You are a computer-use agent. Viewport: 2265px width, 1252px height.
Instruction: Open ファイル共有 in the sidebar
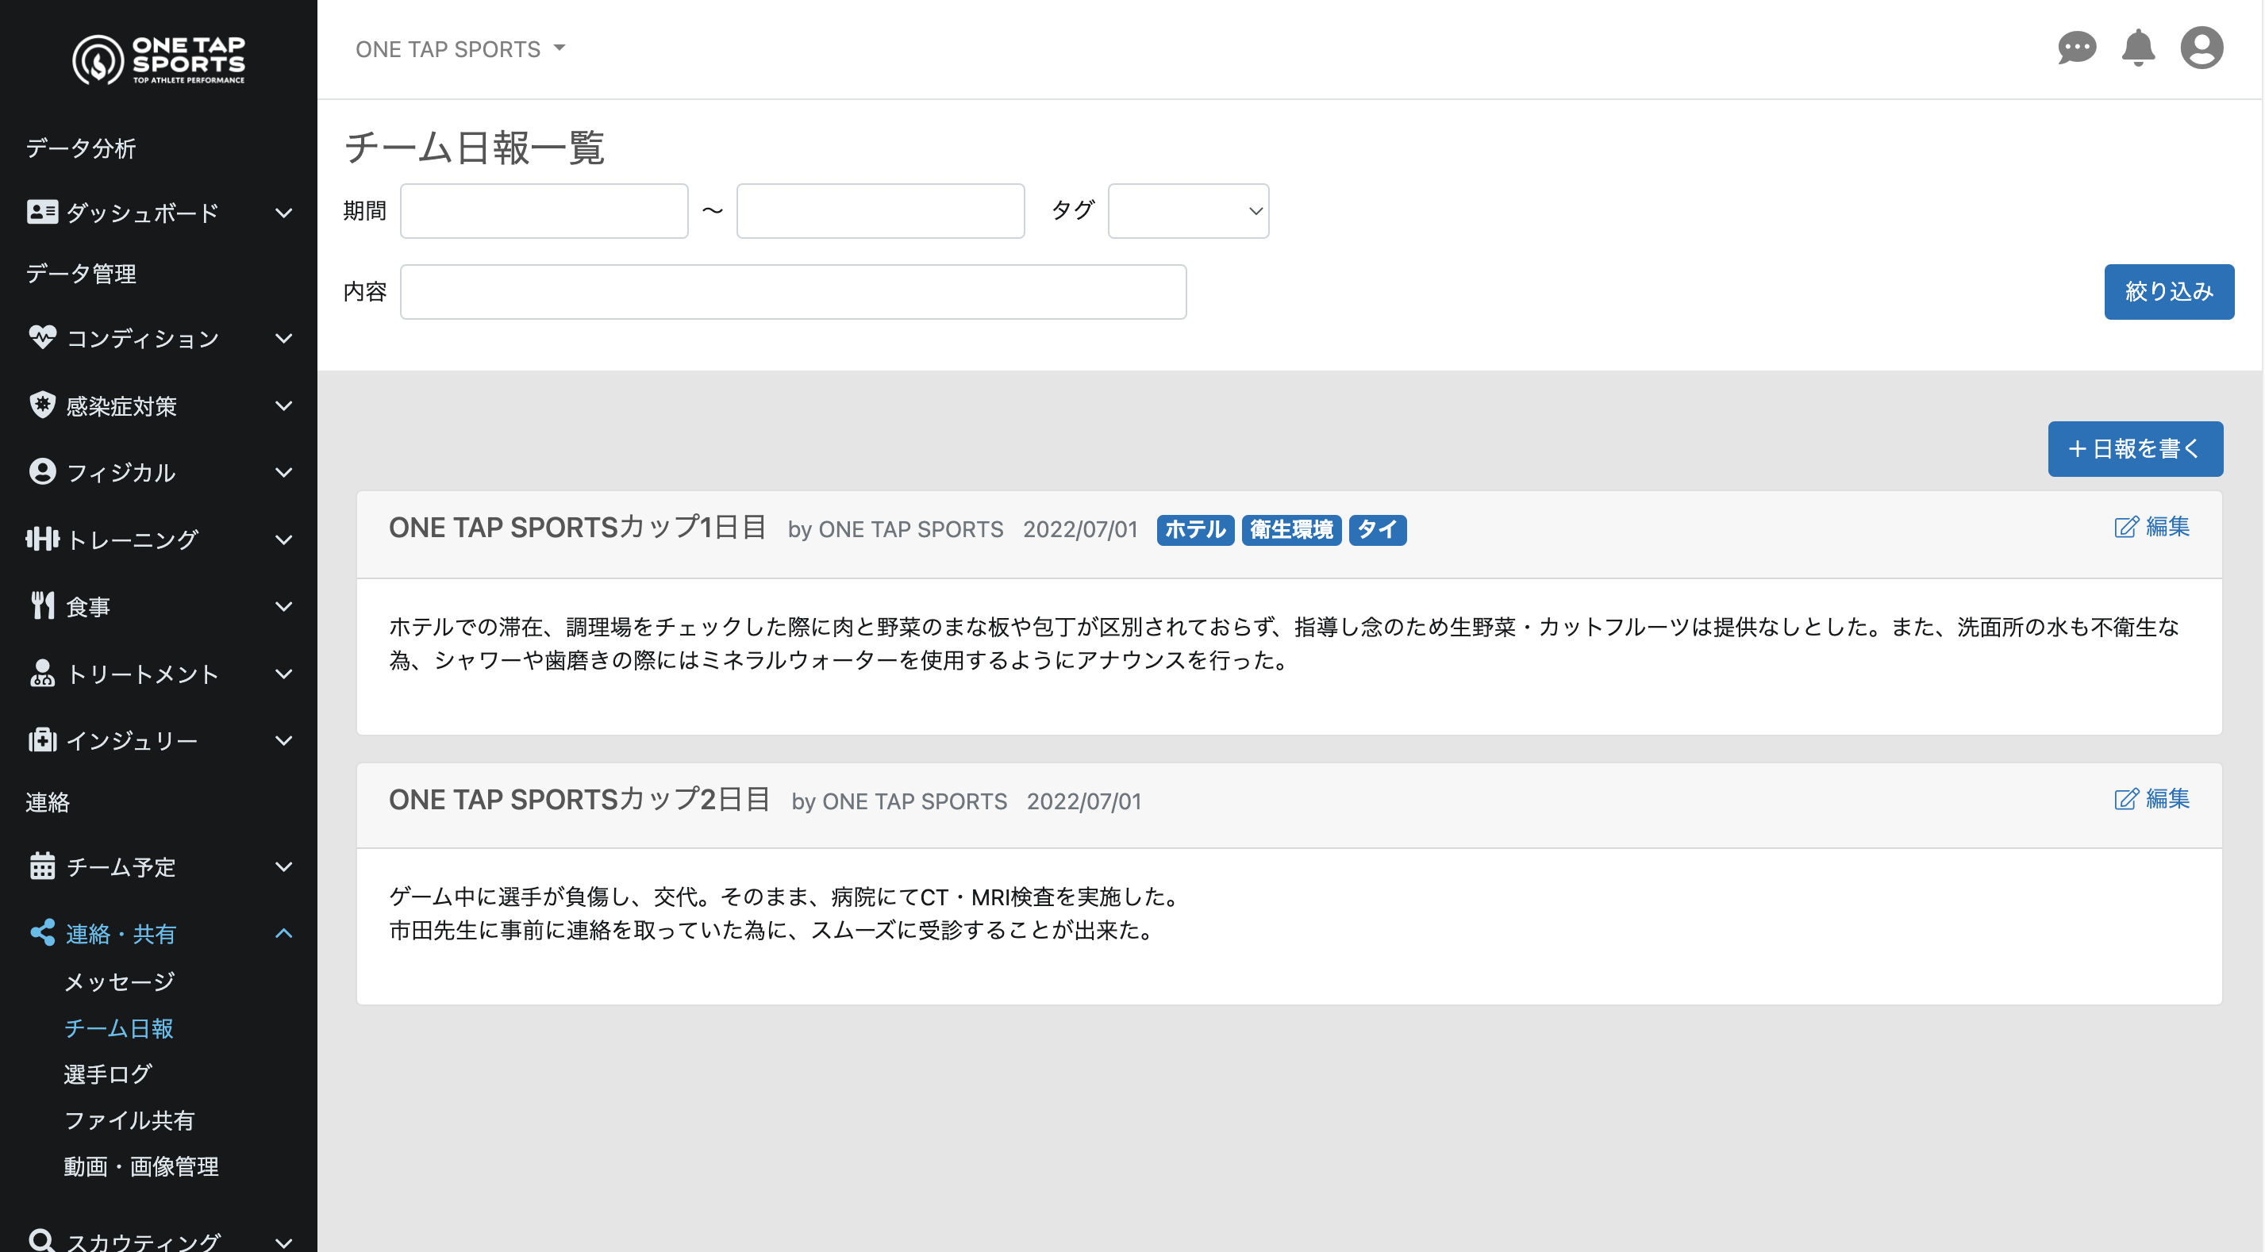(129, 1120)
